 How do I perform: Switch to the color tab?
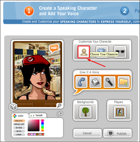[20, 116]
